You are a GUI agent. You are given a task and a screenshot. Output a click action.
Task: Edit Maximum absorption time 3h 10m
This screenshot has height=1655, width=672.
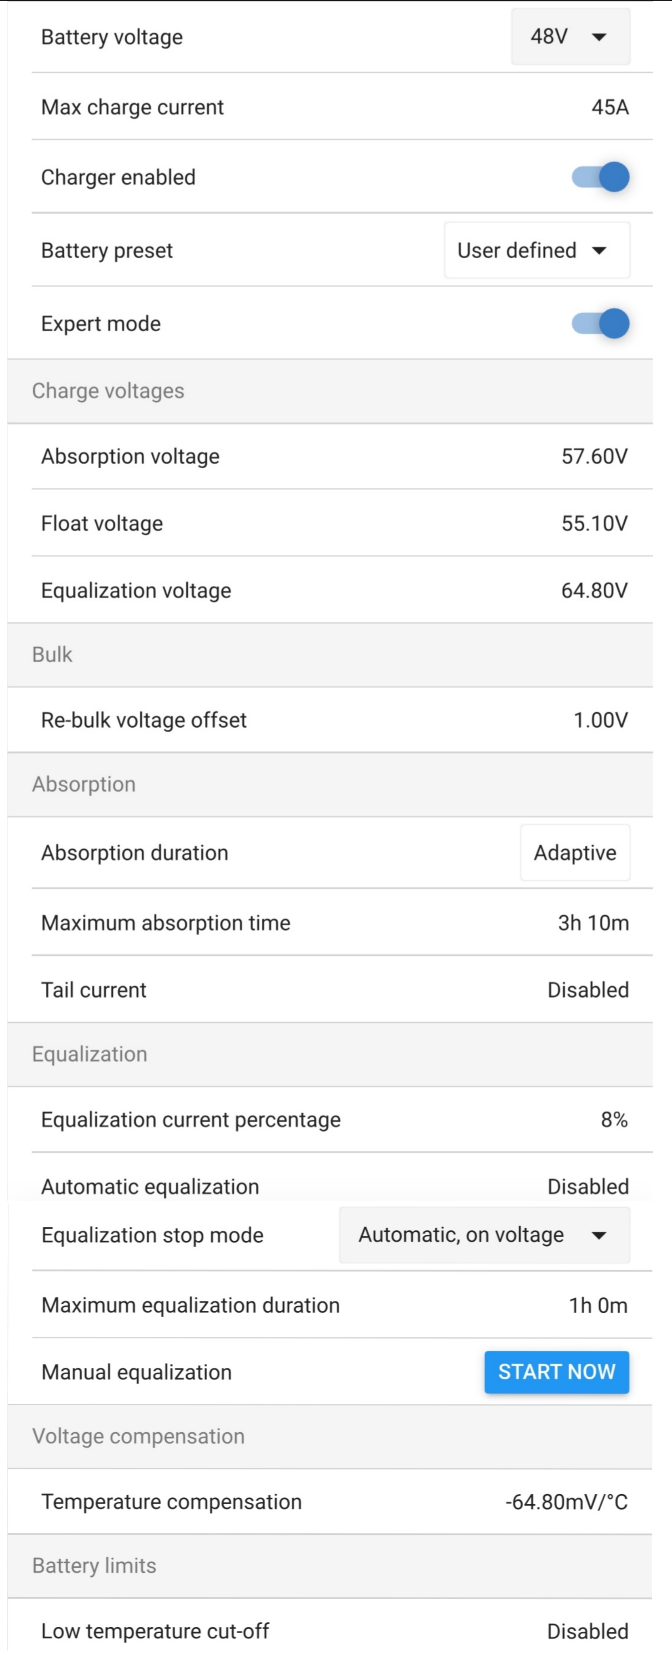(x=592, y=923)
